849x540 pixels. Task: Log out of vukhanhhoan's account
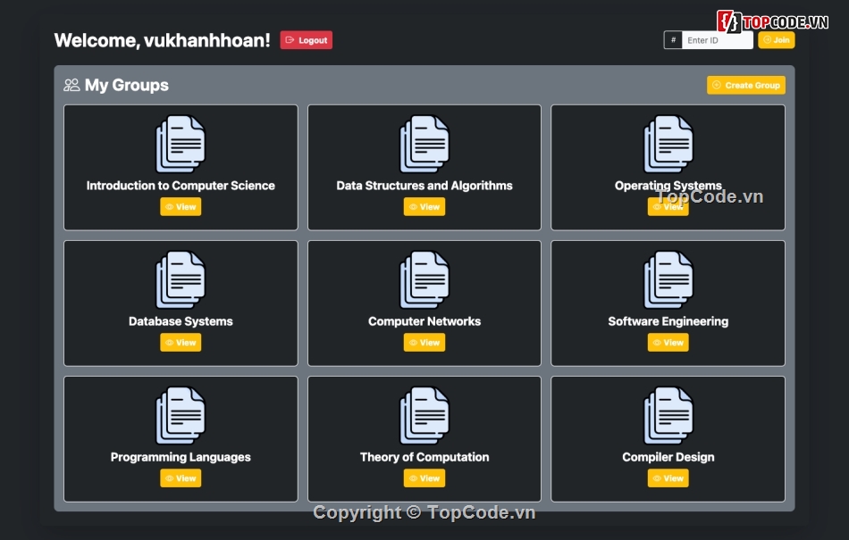pyautogui.click(x=307, y=39)
